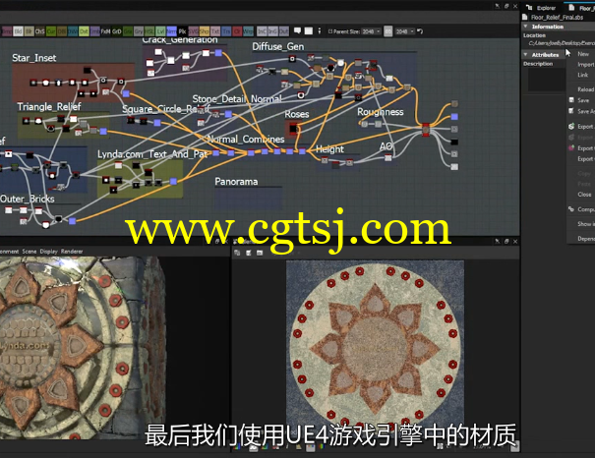
Task: Select the Roses frame title
Action: click(x=297, y=114)
